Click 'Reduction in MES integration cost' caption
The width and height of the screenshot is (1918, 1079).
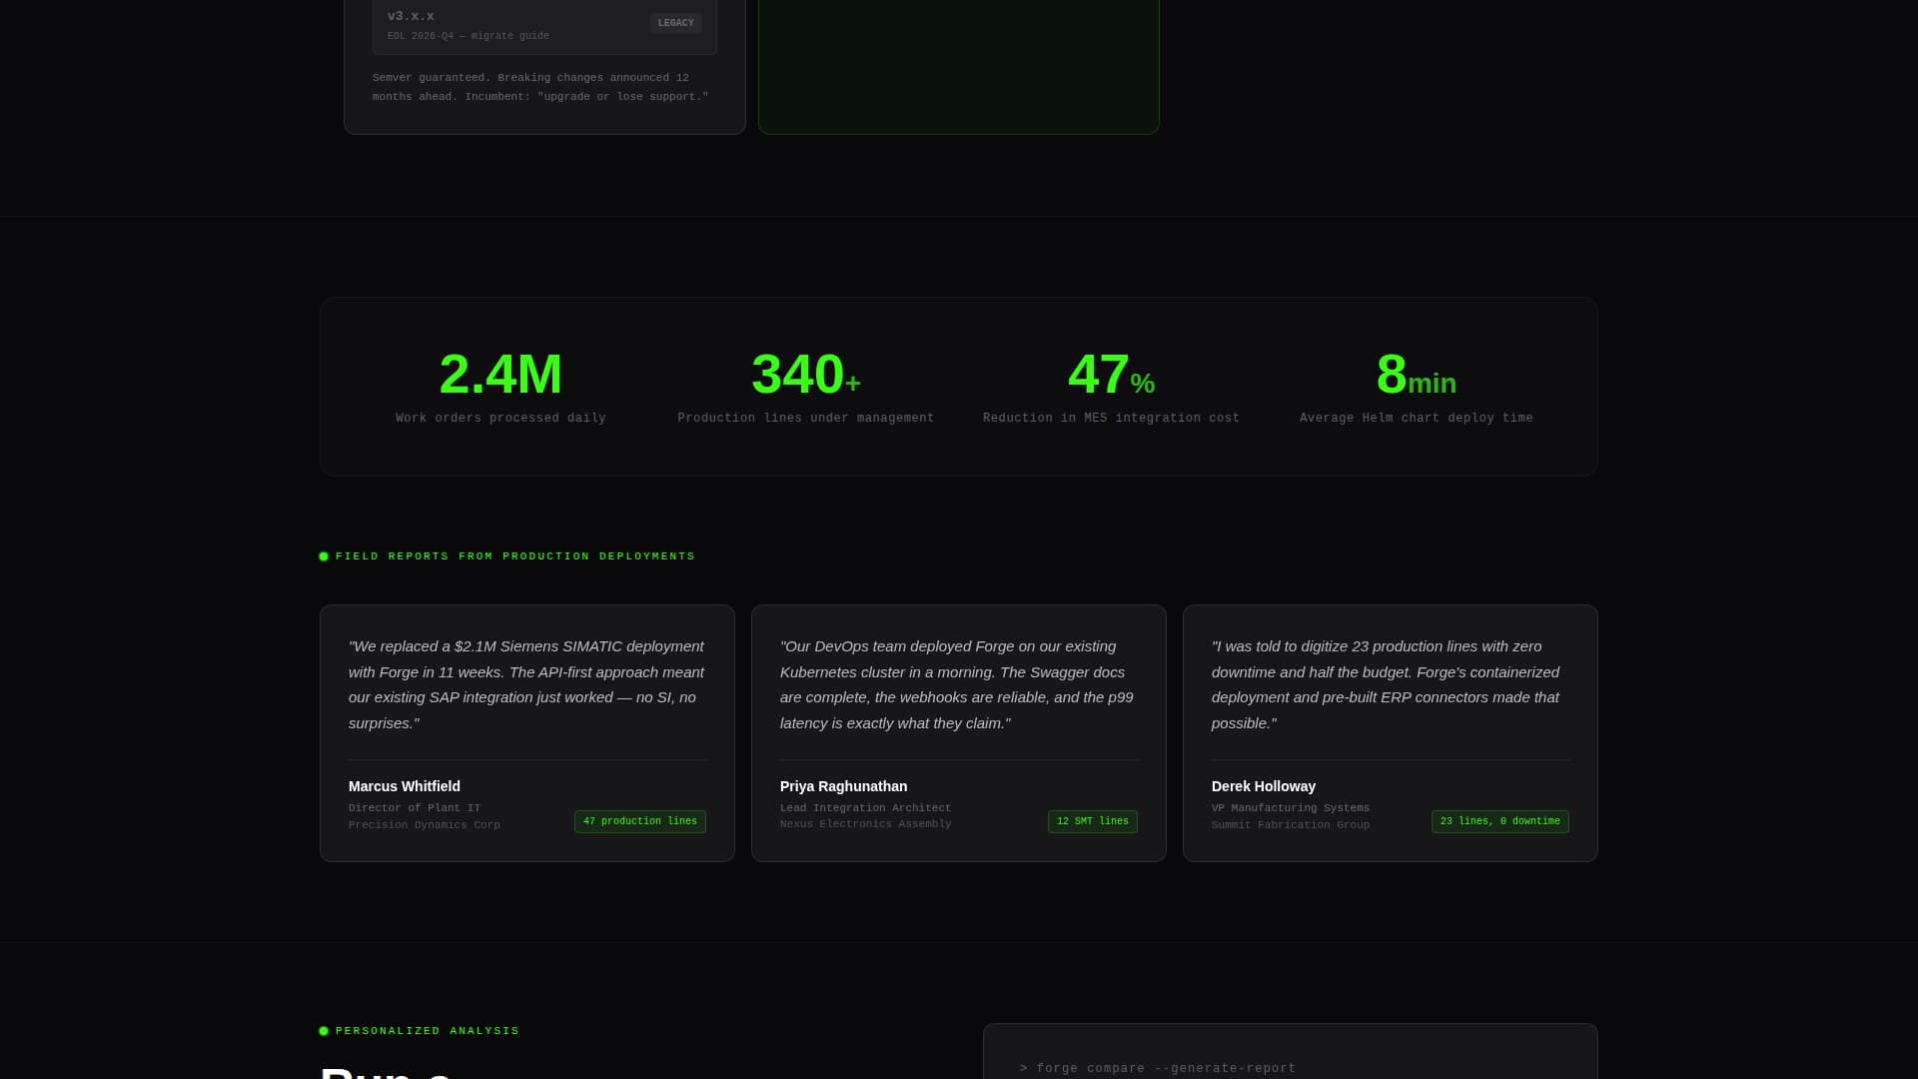pos(1112,418)
